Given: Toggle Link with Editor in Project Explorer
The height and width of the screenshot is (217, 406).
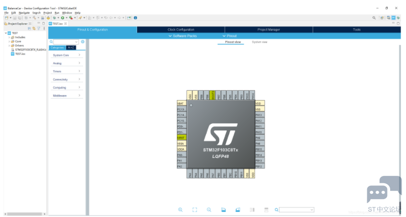Looking at the screenshot, I should 34,28.
